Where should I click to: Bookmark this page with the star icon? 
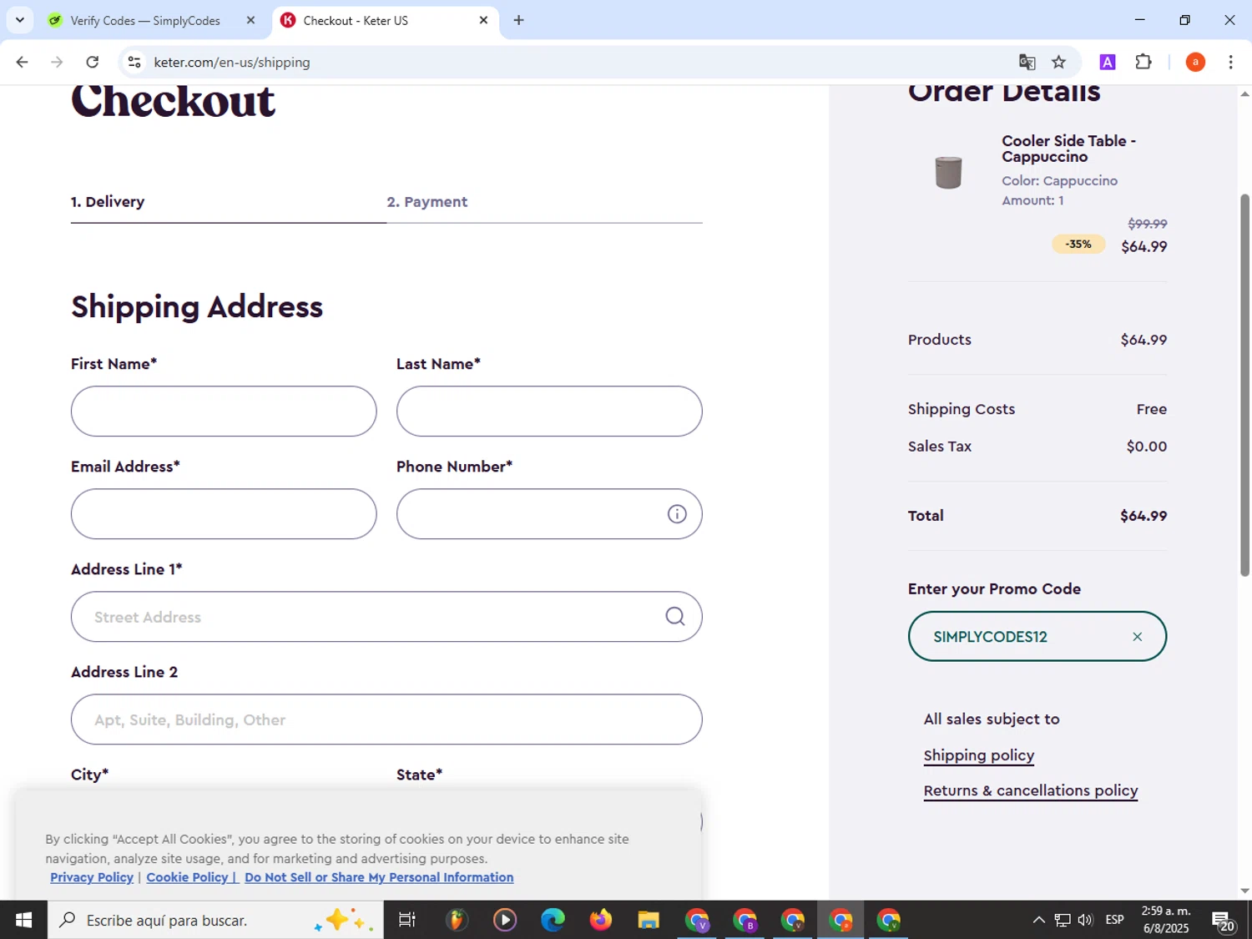point(1058,62)
